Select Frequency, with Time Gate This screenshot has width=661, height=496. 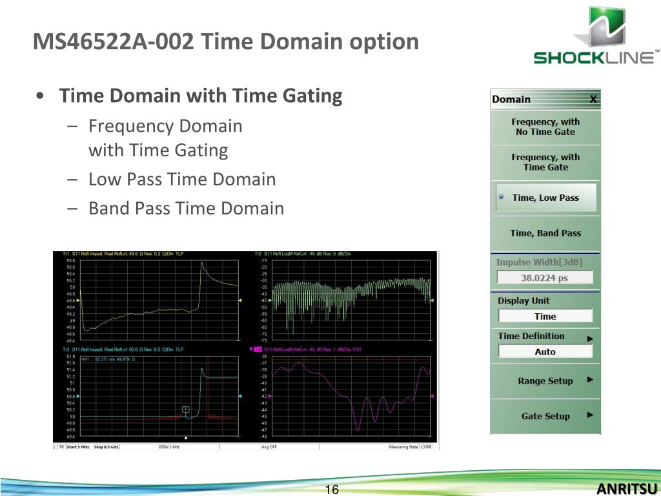[545, 162]
